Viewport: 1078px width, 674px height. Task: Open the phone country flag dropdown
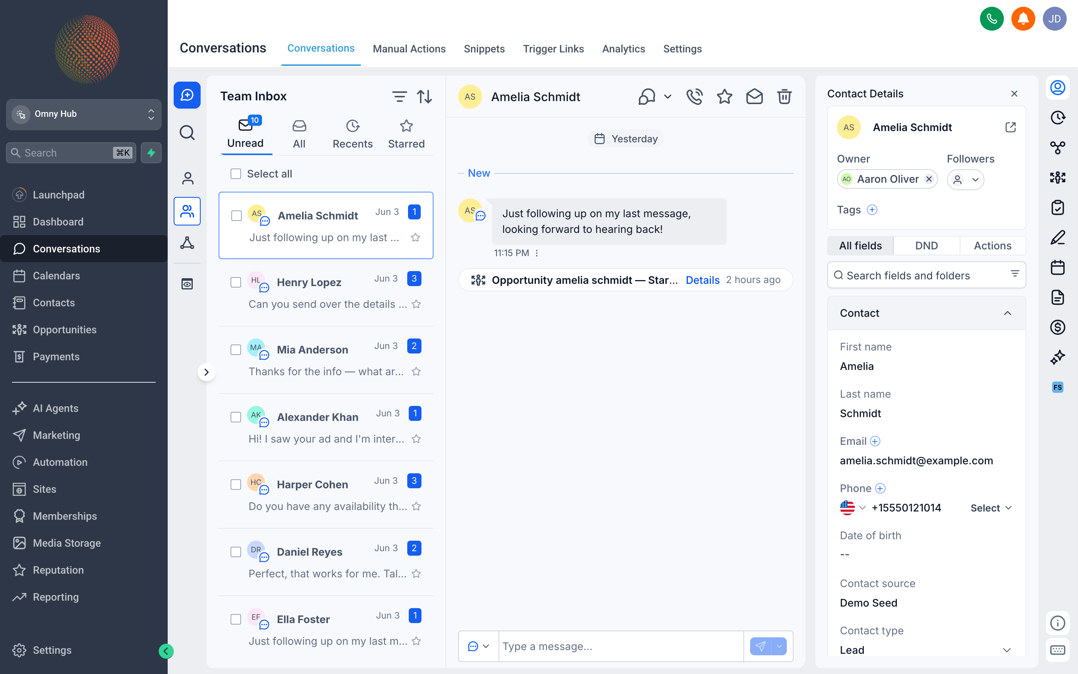[853, 508]
